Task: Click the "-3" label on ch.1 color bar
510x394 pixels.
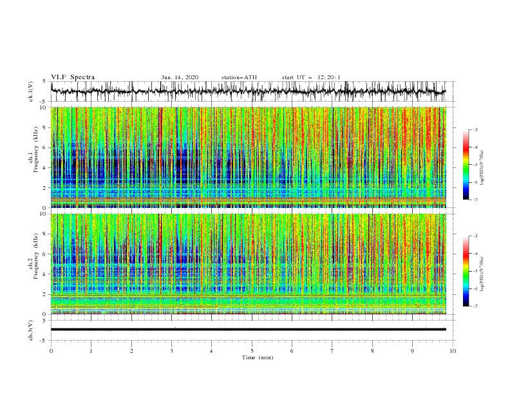Action: point(475,129)
